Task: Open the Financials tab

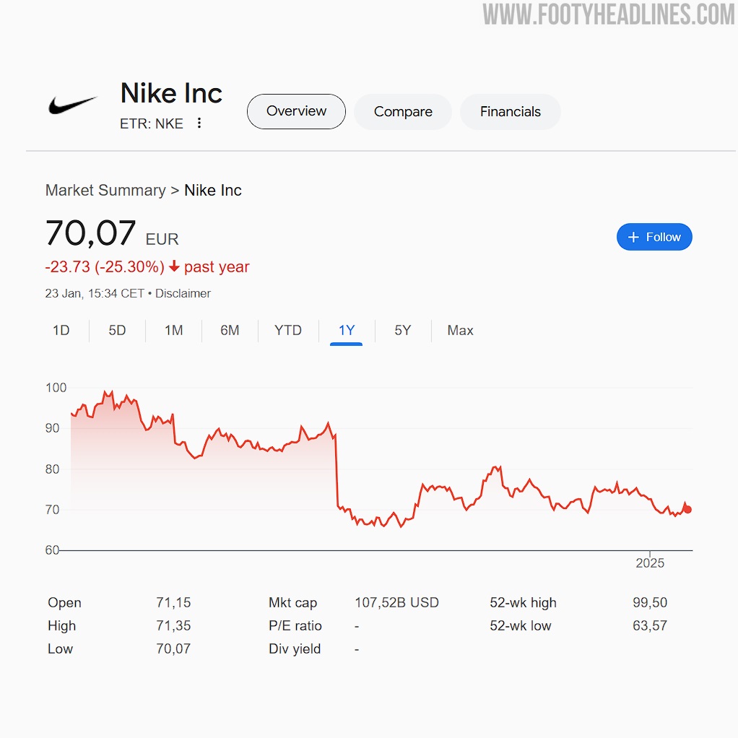Action: point(511,111)
